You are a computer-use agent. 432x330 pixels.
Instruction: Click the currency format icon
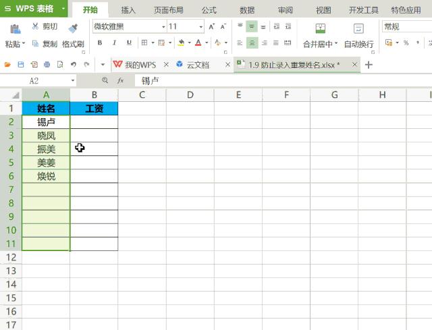tap(389, 43)
